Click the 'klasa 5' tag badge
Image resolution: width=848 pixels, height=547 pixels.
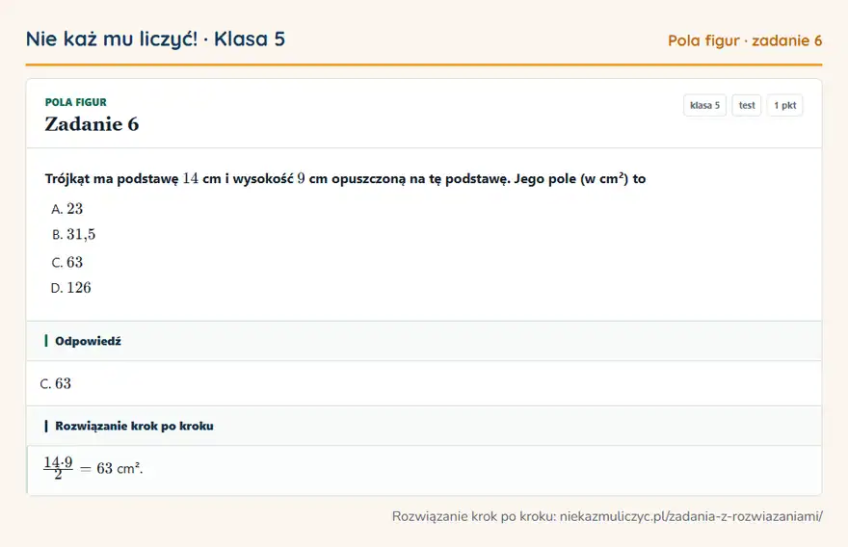point(704,105)
